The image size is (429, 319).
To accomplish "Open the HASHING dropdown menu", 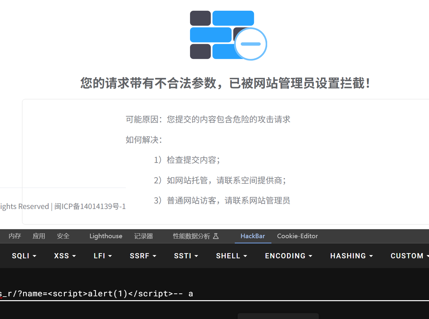I will 352,256.
